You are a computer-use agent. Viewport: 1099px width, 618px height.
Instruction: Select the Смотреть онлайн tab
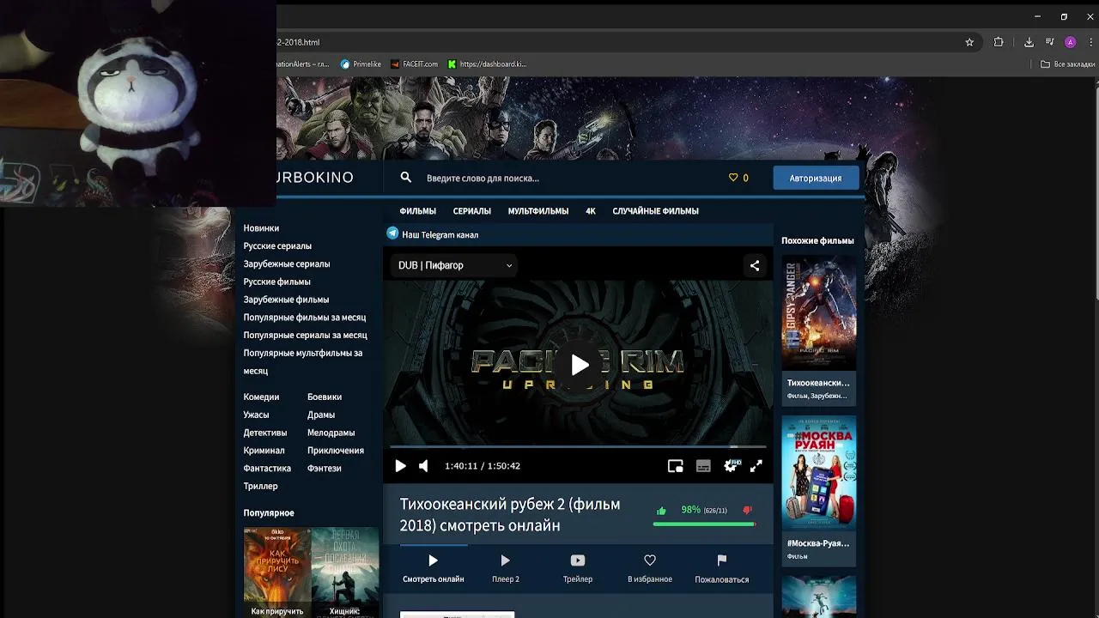click(433, 569)
